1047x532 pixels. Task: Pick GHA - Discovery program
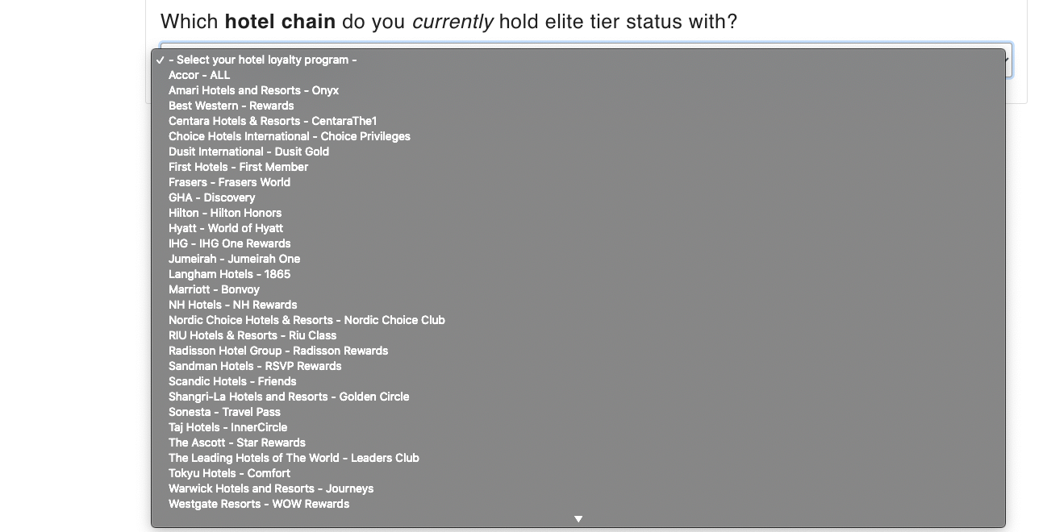coord(578,197)
